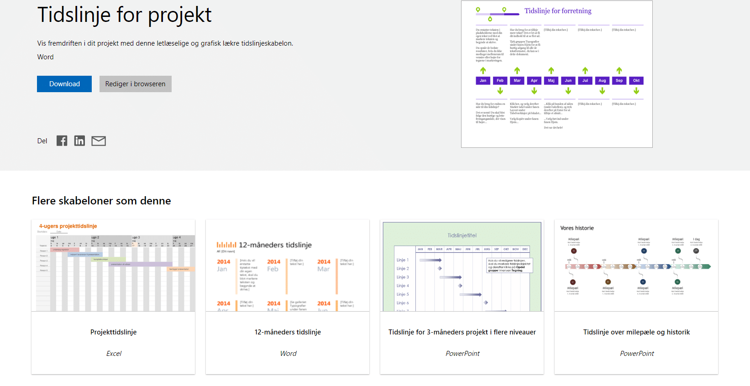This screenshot has width=750, height=386.
Task: Click the blue Download button
Action: coord(64,84)
